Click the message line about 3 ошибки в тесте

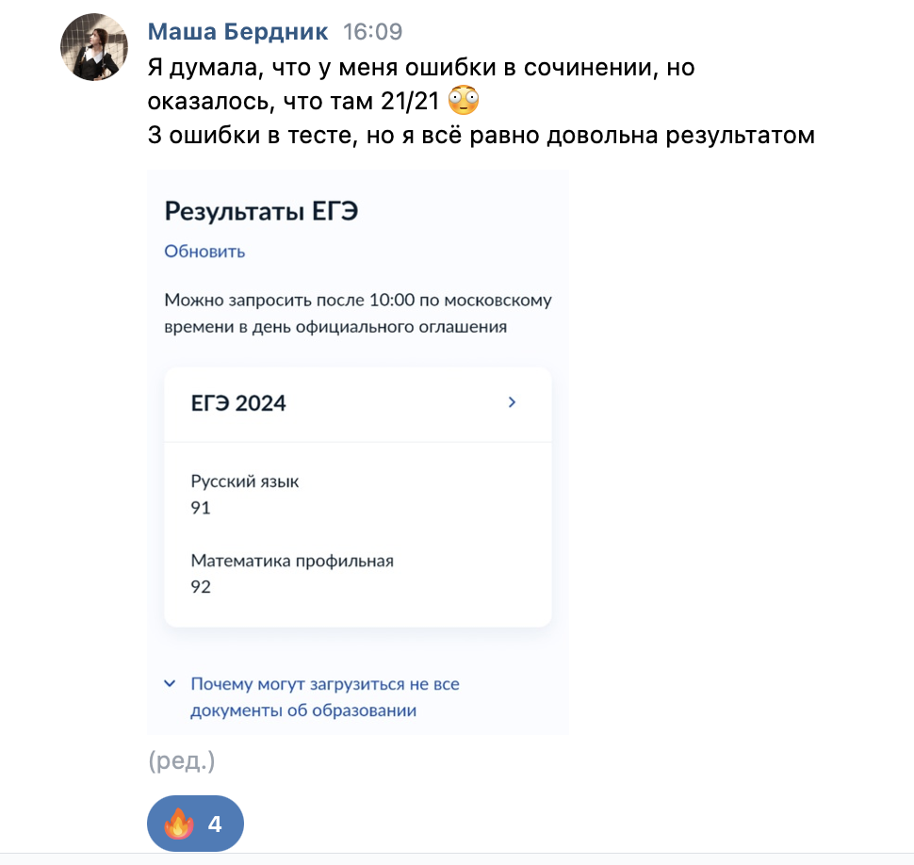[x=481, y=135]
